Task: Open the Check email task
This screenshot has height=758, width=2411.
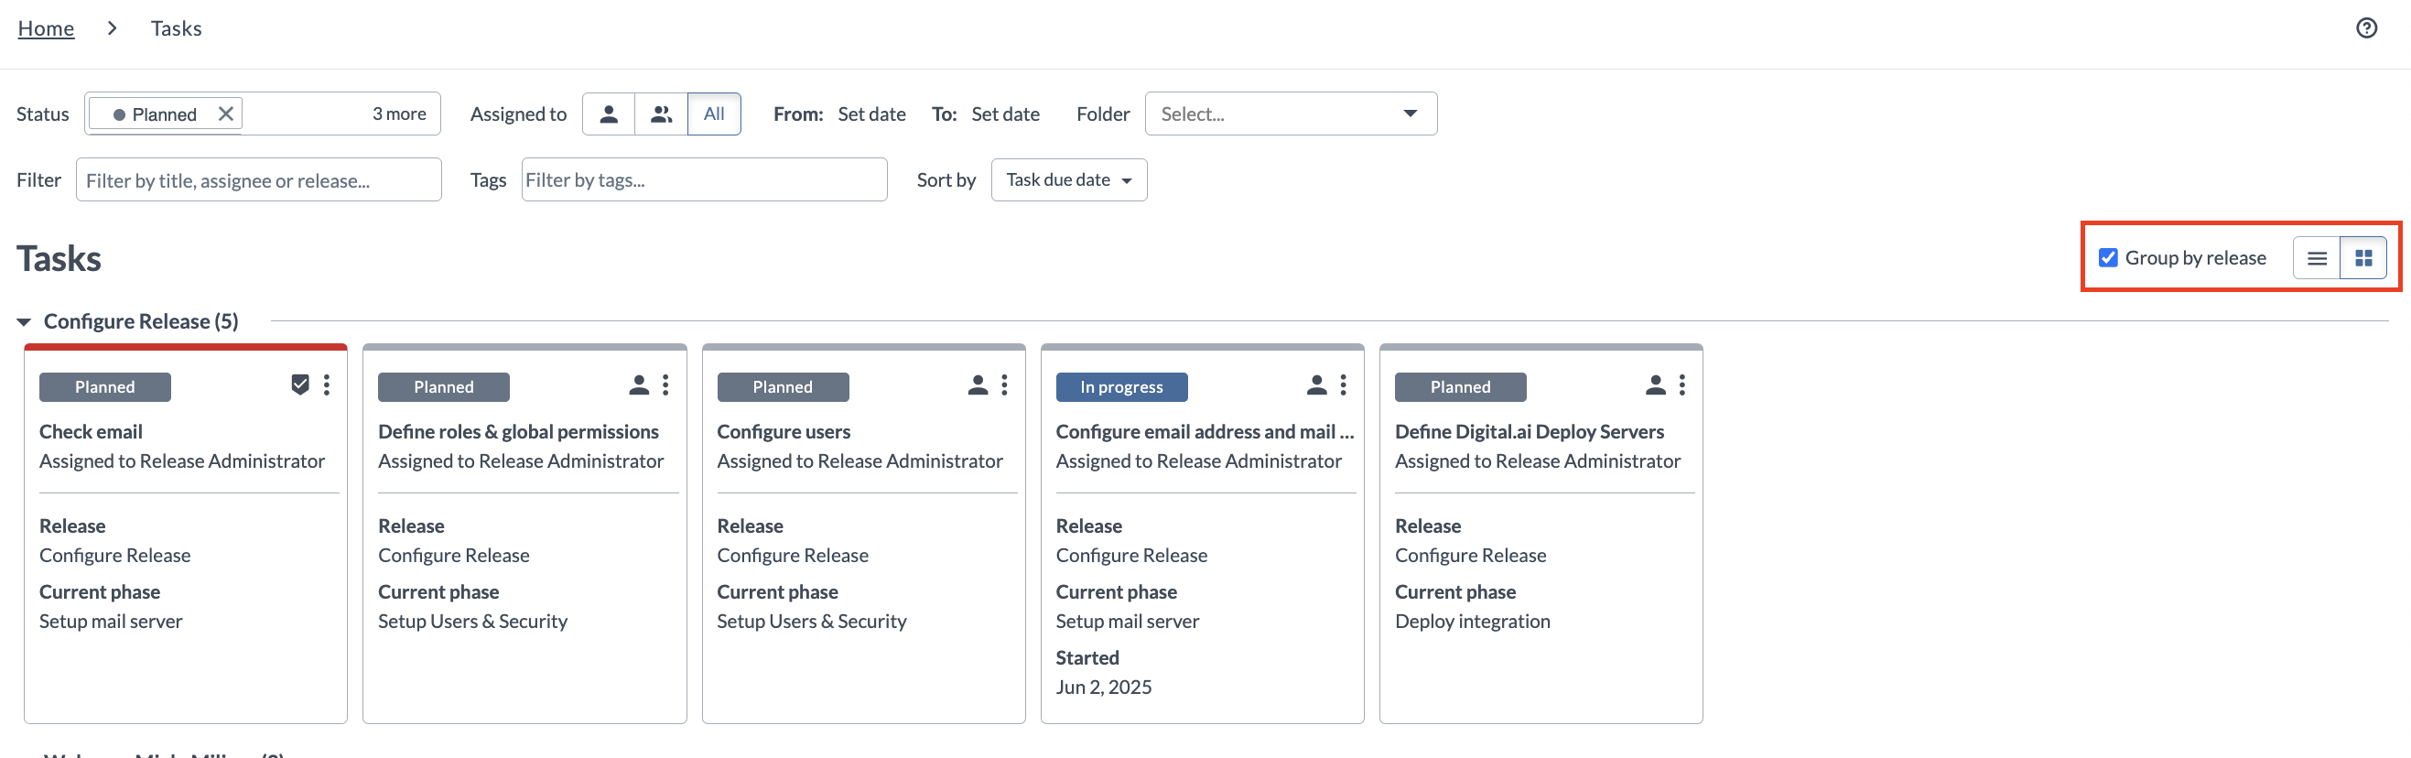Action: pyautogui.click(x=91, y=431)
